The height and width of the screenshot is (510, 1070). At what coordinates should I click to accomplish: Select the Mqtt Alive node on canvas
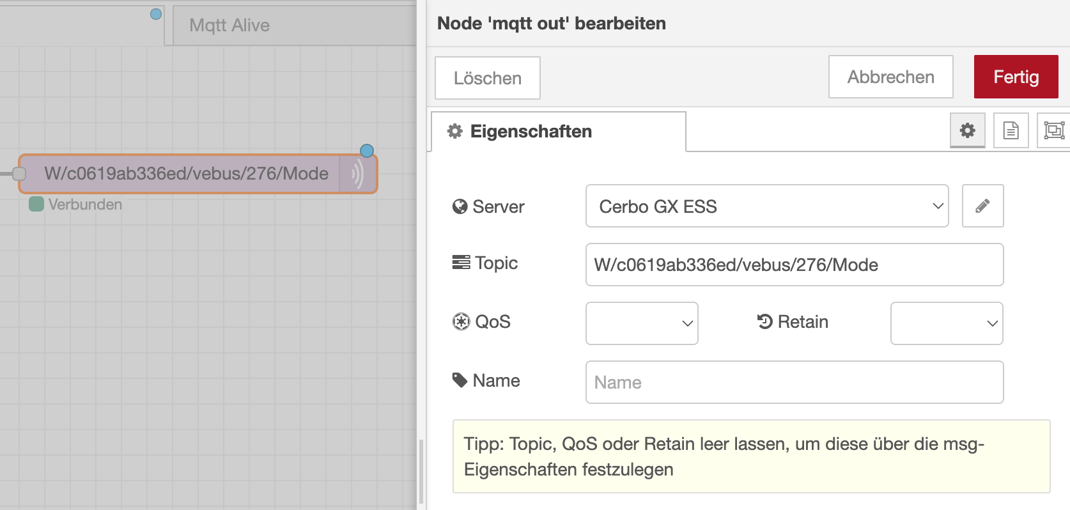coord(294,26)
